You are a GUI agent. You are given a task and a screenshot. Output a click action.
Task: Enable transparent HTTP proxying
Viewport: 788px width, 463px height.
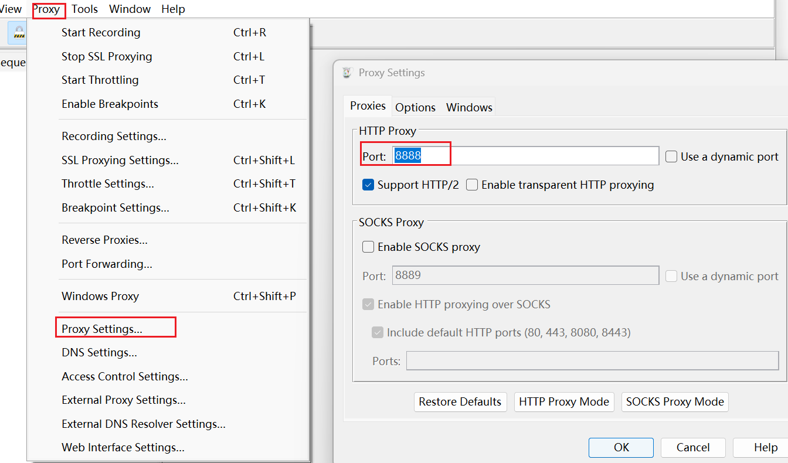coord(472,185)
